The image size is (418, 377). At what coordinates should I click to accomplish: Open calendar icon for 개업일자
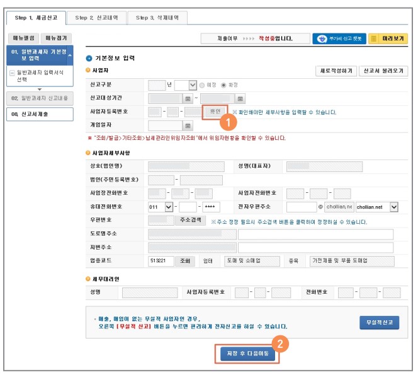[188, 125]
